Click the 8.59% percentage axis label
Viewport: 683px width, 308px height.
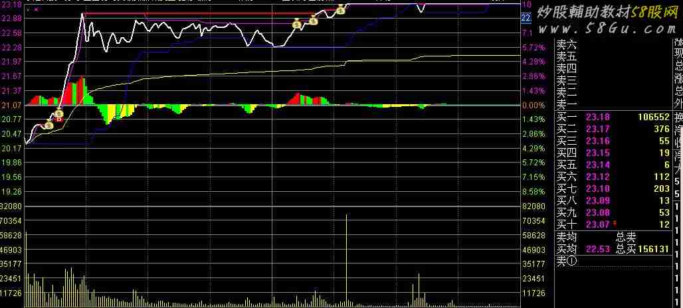click(534, 191)
